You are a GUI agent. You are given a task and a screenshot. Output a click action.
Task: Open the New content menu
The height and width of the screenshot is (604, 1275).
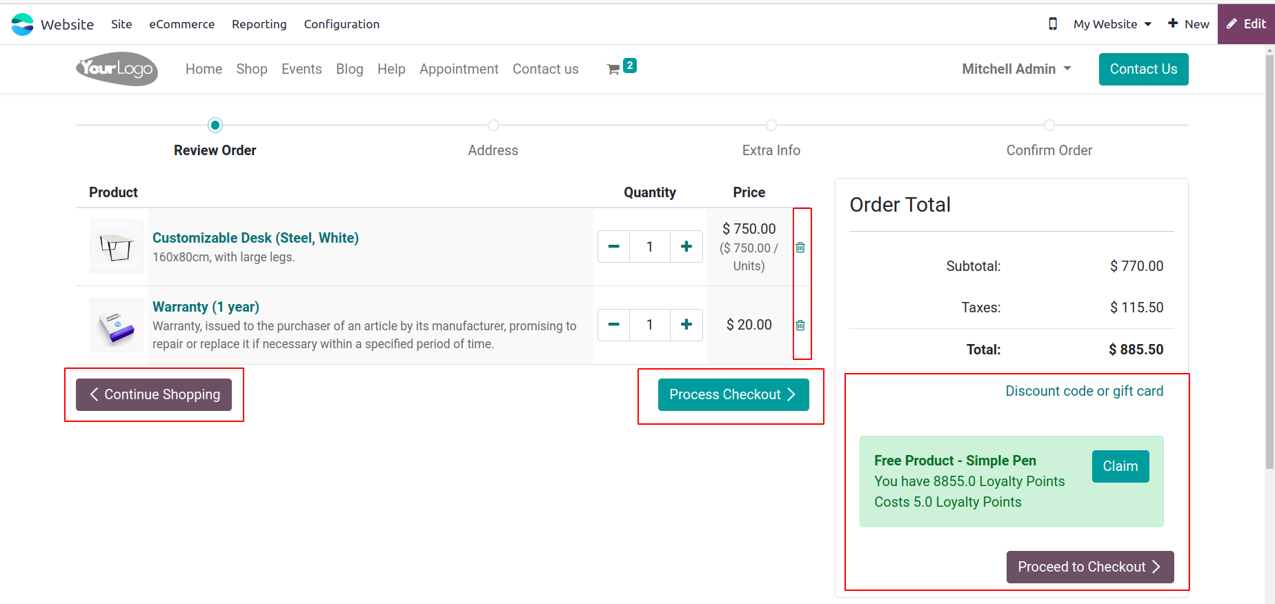[x=1188, y=24]
